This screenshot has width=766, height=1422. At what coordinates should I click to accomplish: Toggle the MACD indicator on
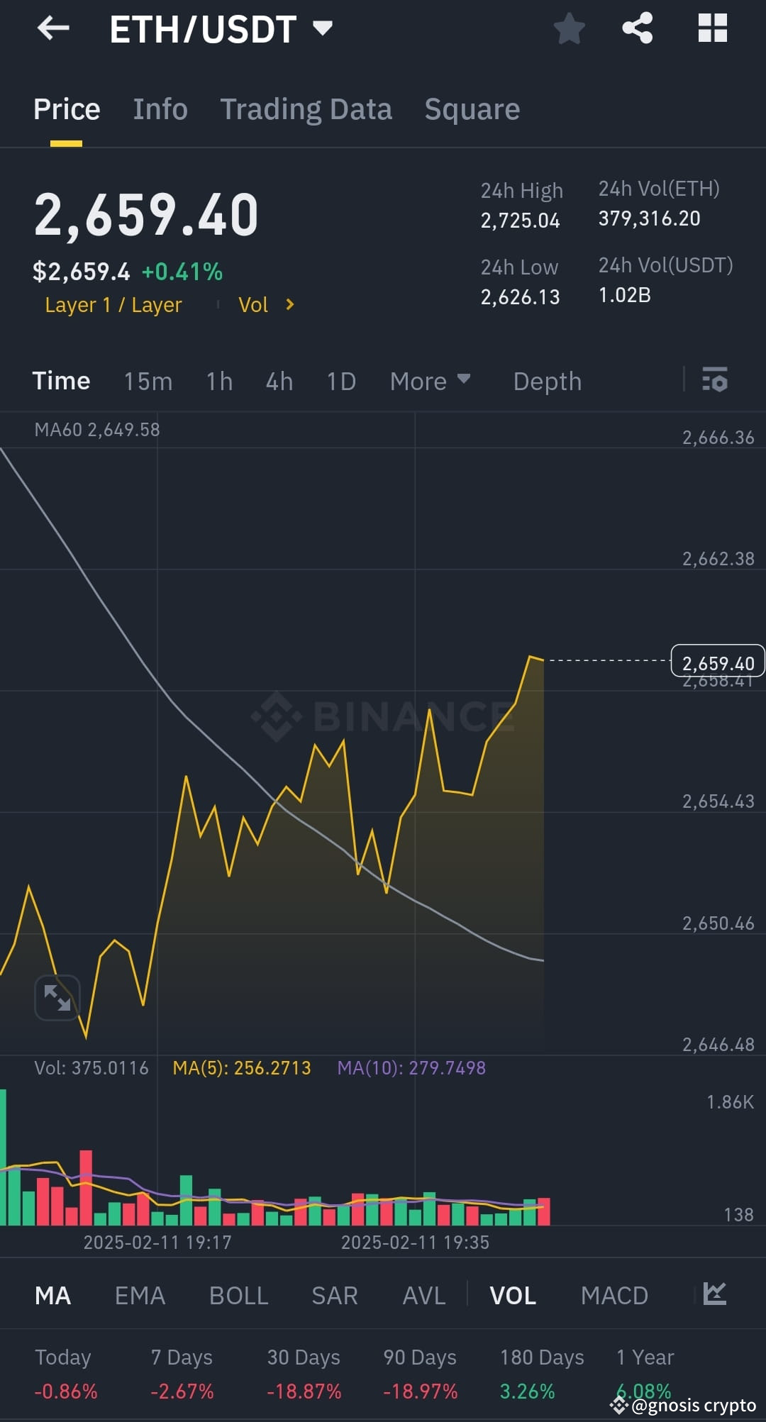coord(614,1295)
